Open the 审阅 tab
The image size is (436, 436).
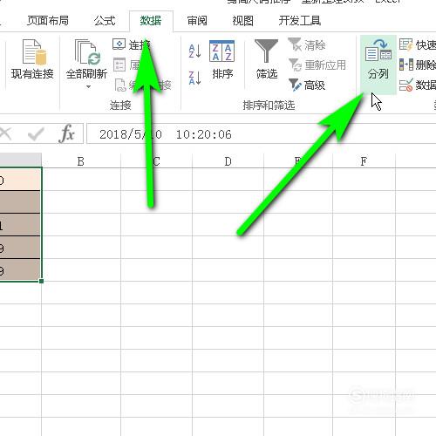click(197, 21)
